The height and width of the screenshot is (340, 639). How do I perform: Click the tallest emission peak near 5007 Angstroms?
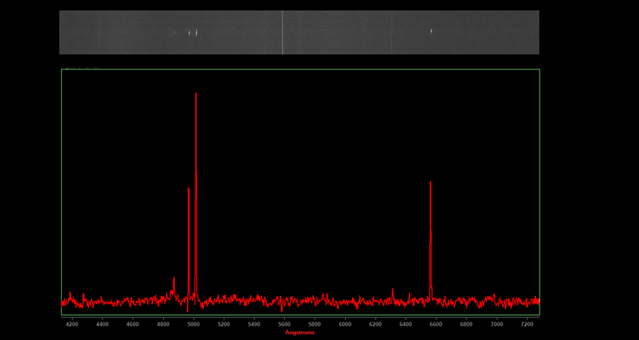[196, 96]
